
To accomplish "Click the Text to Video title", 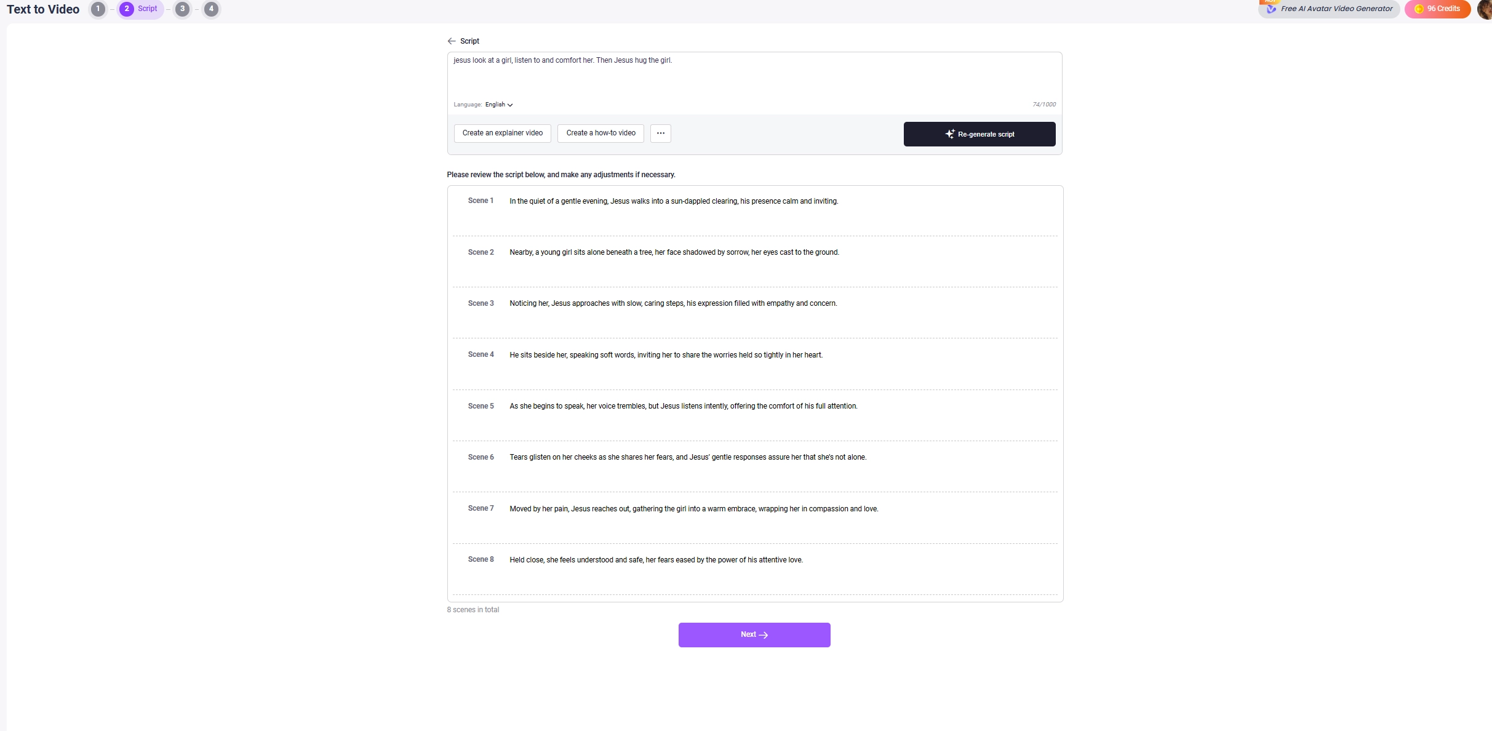I will tap(43, 9).
